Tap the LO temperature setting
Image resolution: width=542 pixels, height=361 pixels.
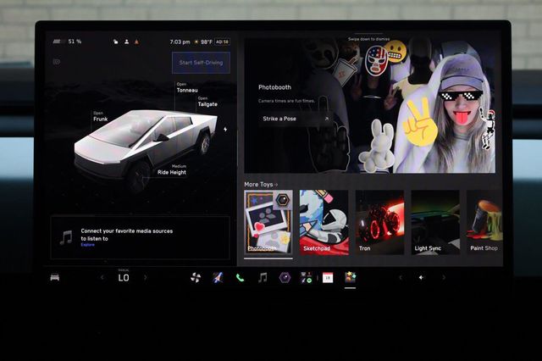pos(124,278)
